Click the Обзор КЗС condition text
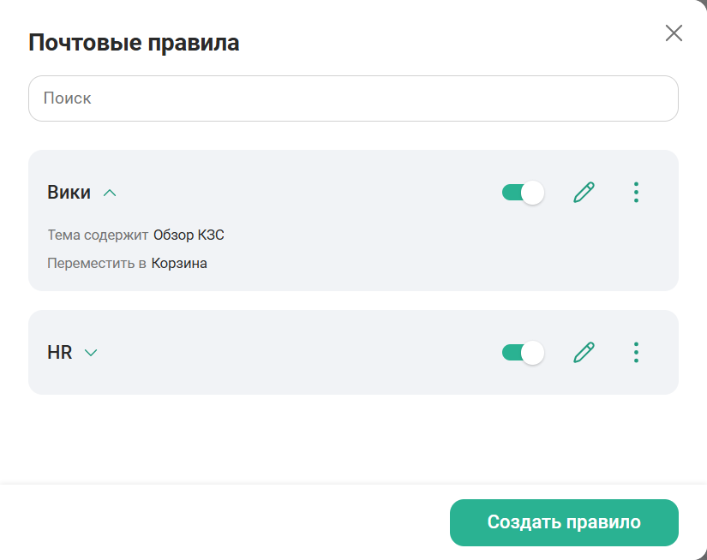The width and height of the screenshot is (707, 560). tap(189, 234)
